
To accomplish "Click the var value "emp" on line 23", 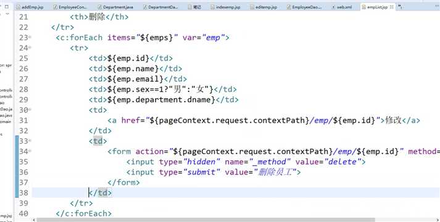I will pos(213,38).
